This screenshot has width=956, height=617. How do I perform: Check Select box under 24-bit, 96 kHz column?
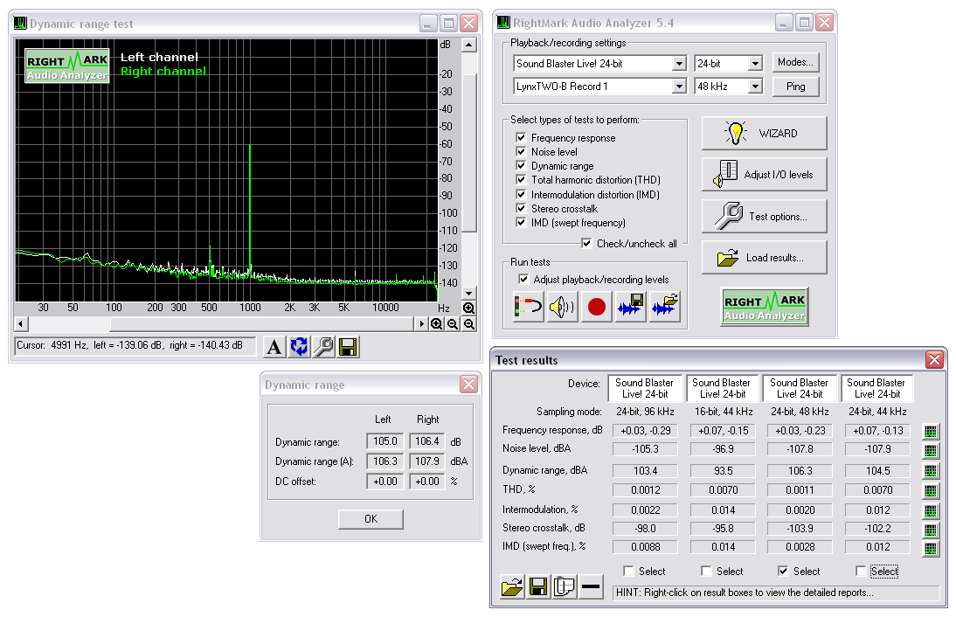629,572
